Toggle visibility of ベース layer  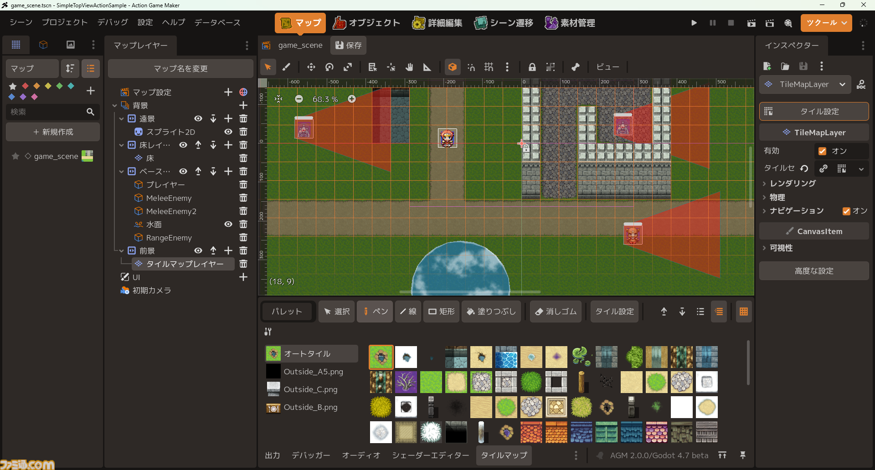point(183,171)
